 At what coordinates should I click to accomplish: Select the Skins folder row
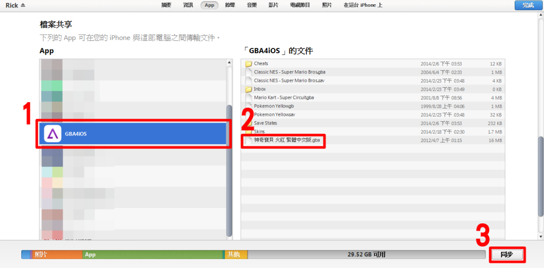372,132
